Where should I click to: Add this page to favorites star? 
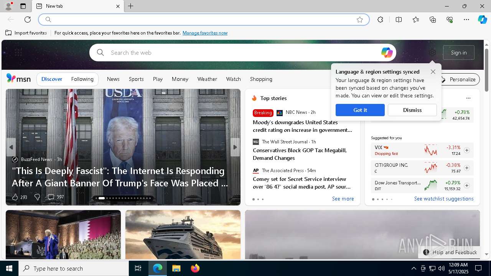[x=360, y=20]
